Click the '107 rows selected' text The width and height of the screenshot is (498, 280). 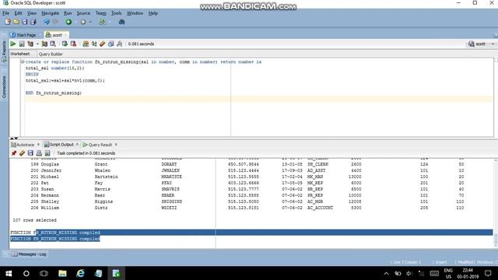34,220
